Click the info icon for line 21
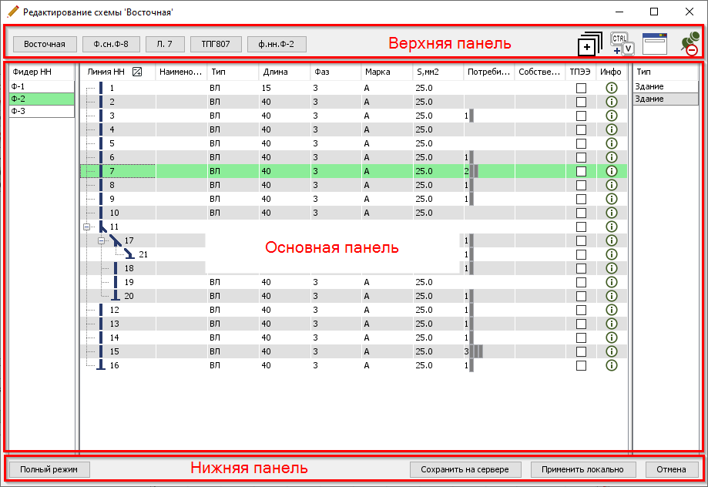 pos(612,254)
